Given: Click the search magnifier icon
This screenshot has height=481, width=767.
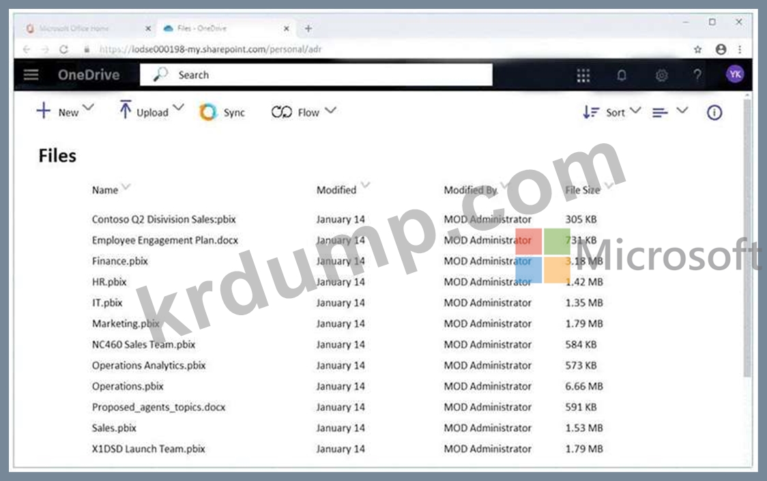Looking at the screenshot, I should 160,74.
